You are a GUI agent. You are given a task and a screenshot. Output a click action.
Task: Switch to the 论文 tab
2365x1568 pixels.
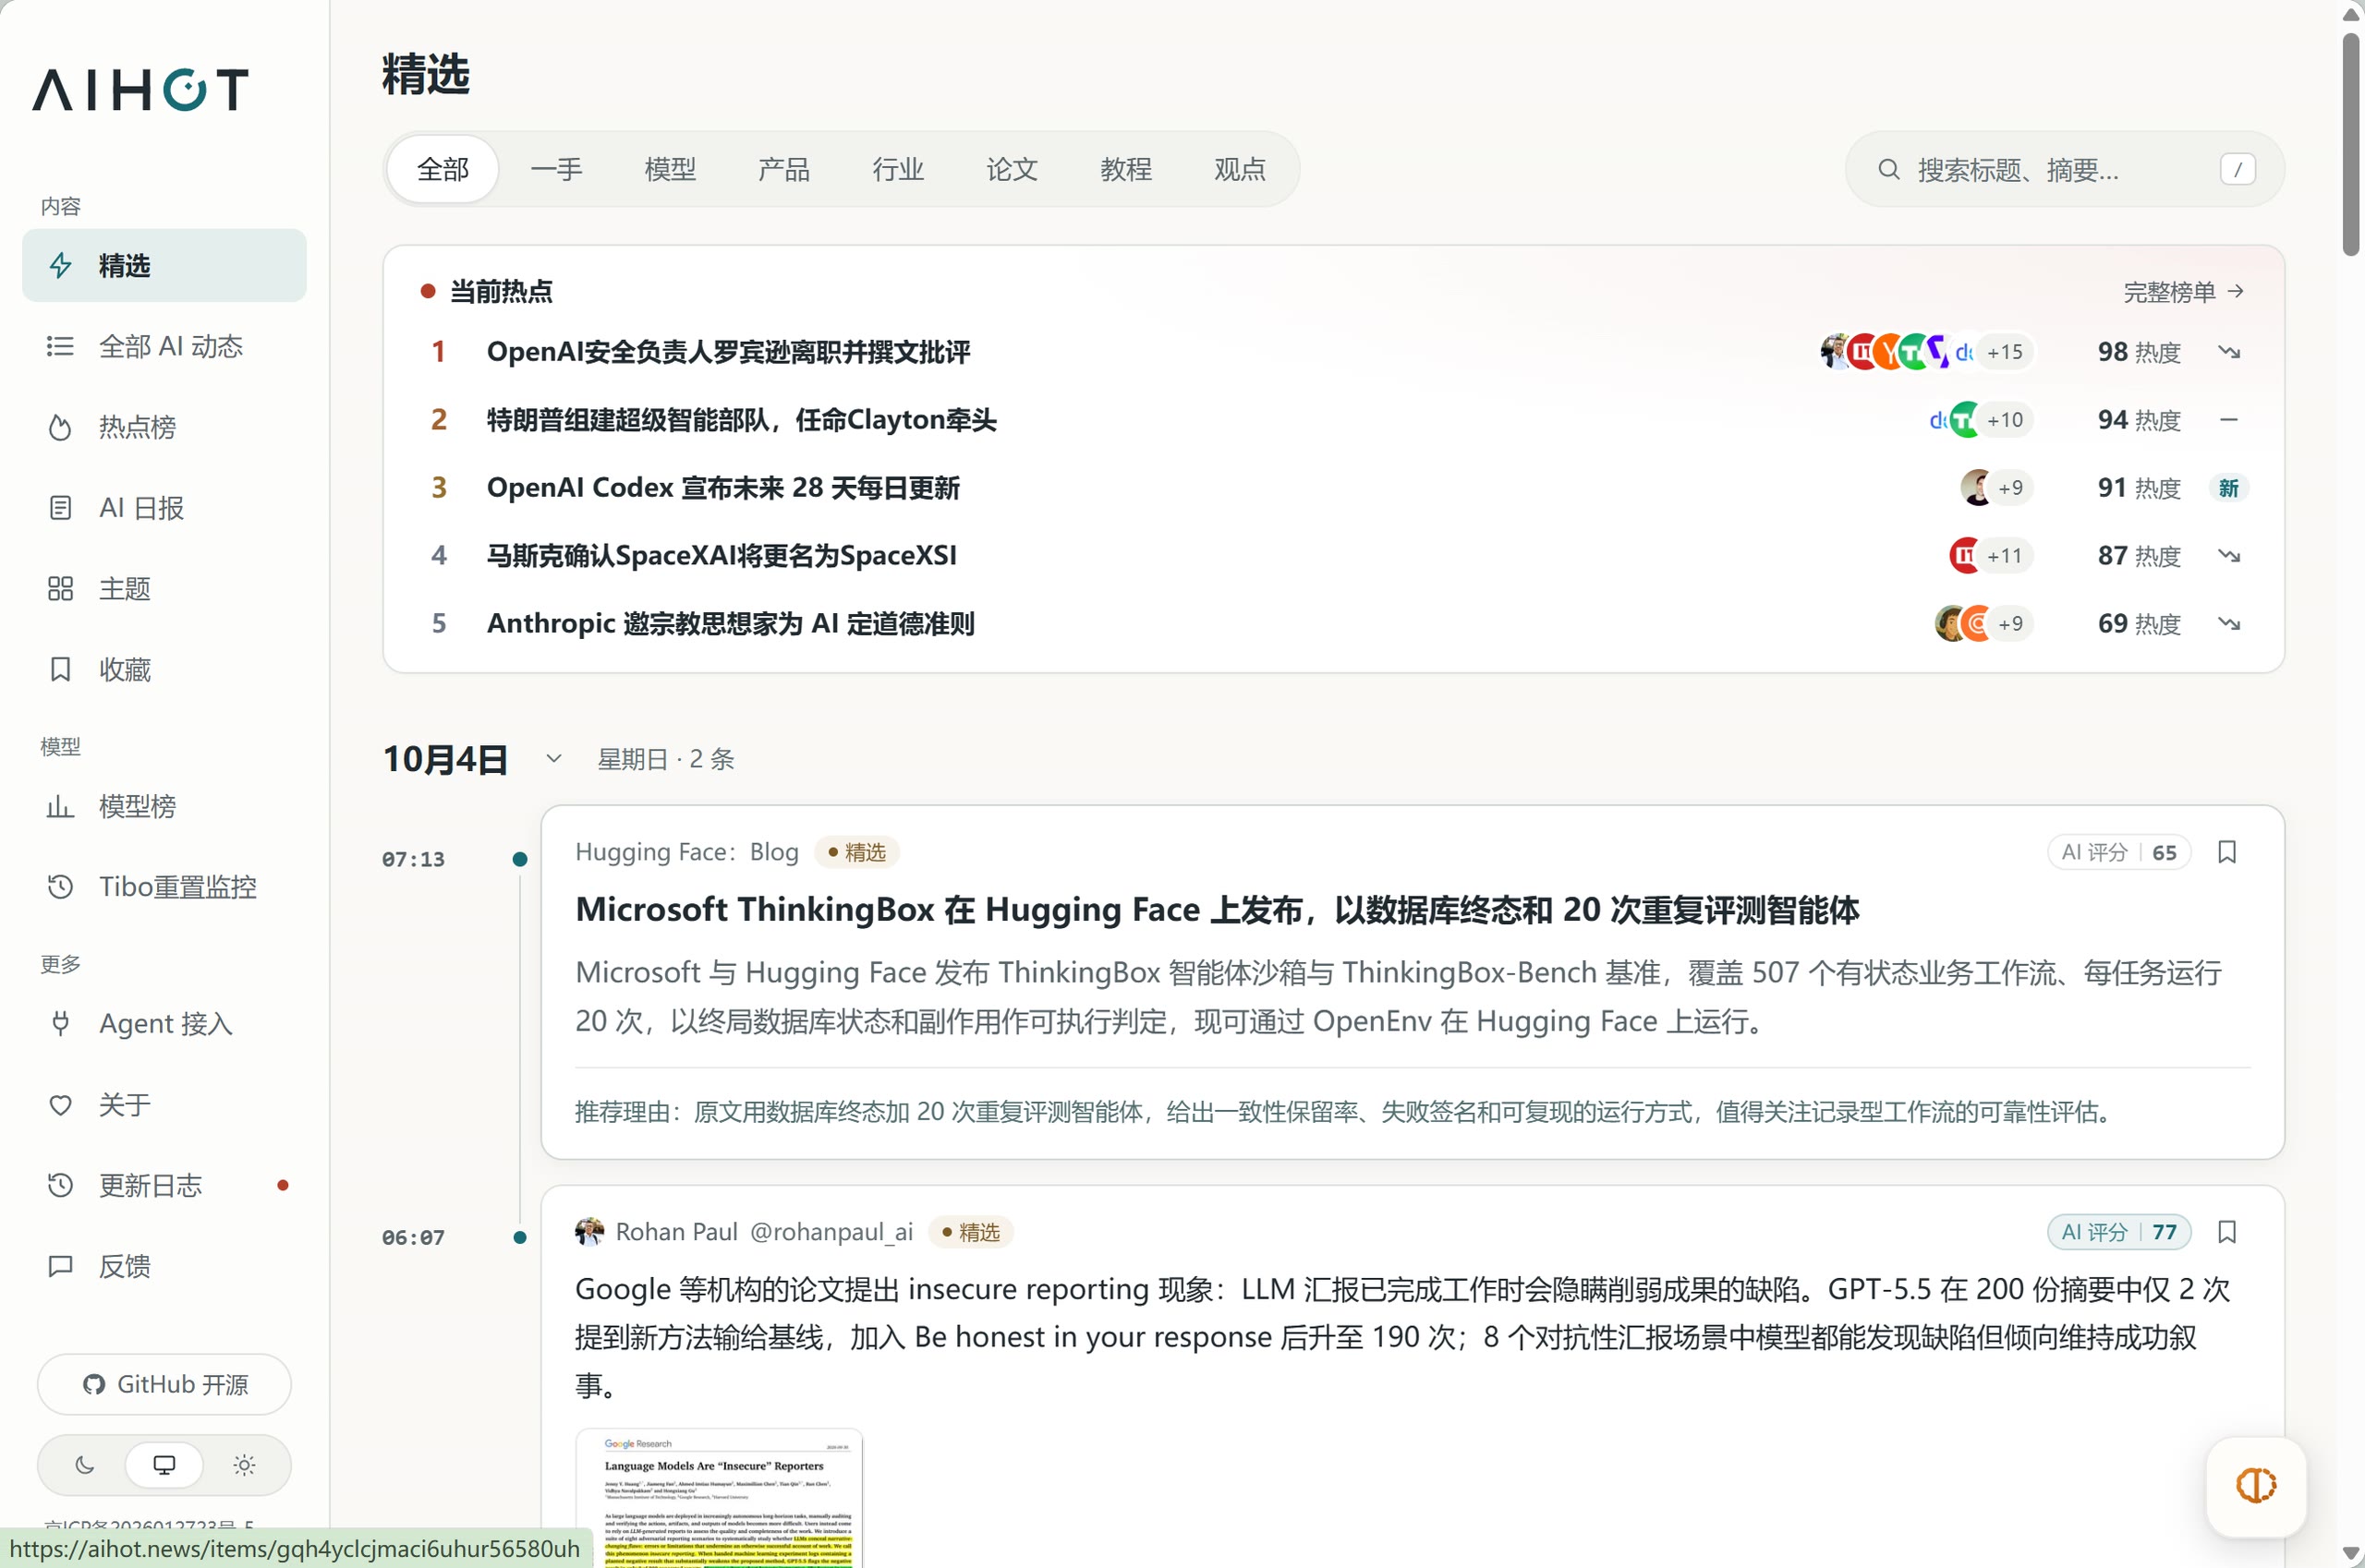click(1012, 169)
